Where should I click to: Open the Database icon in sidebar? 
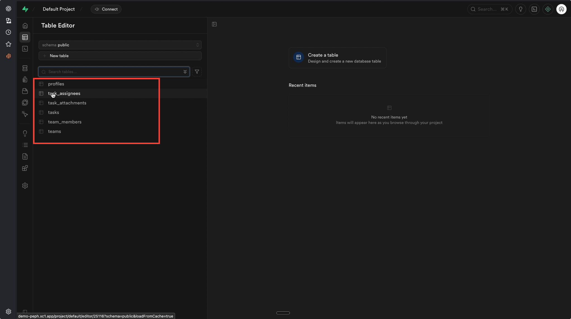(x=25, y=68)
